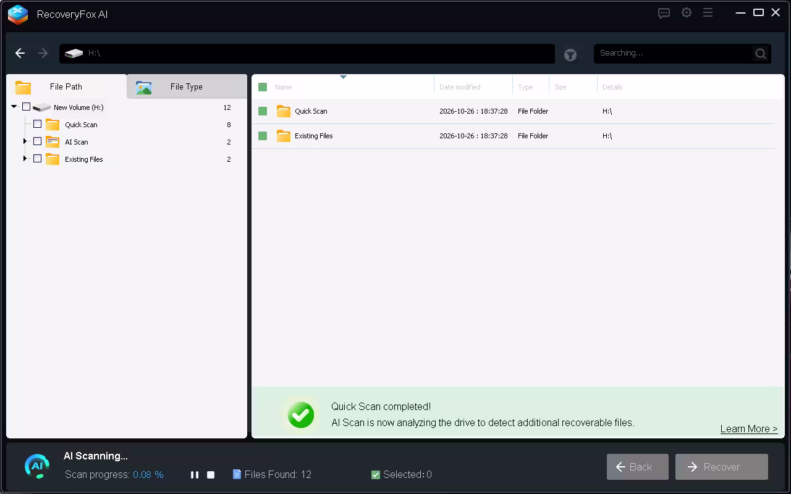Click the Back button
This screenshot has width=791, height=494.
point(638,467)
